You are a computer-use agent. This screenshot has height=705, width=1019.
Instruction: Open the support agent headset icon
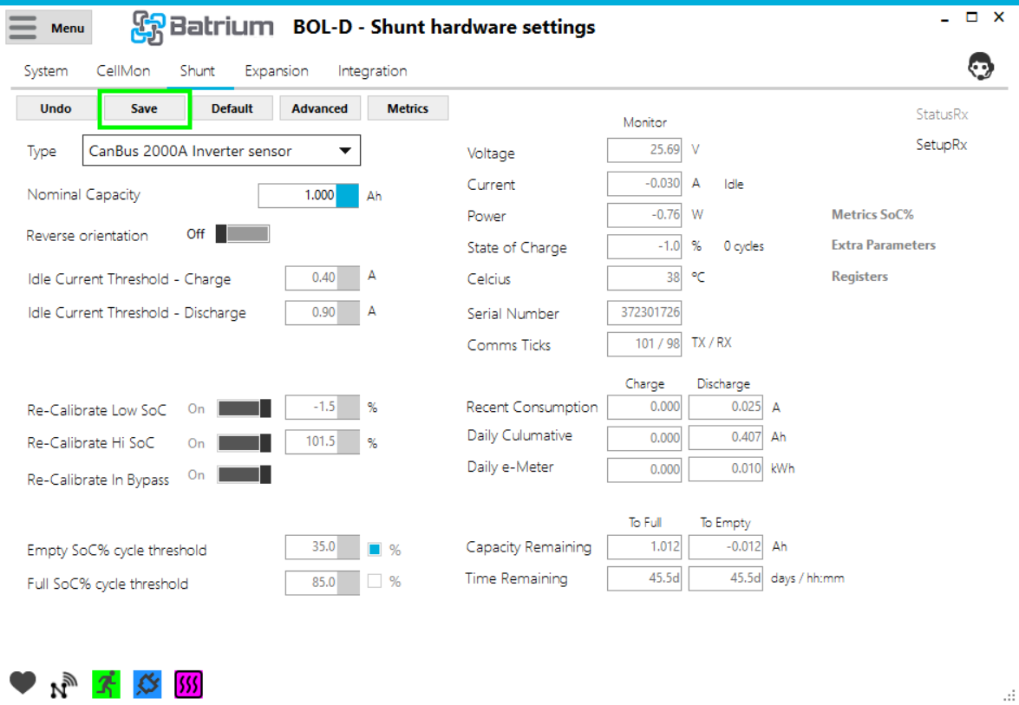(x=980, y=66)
